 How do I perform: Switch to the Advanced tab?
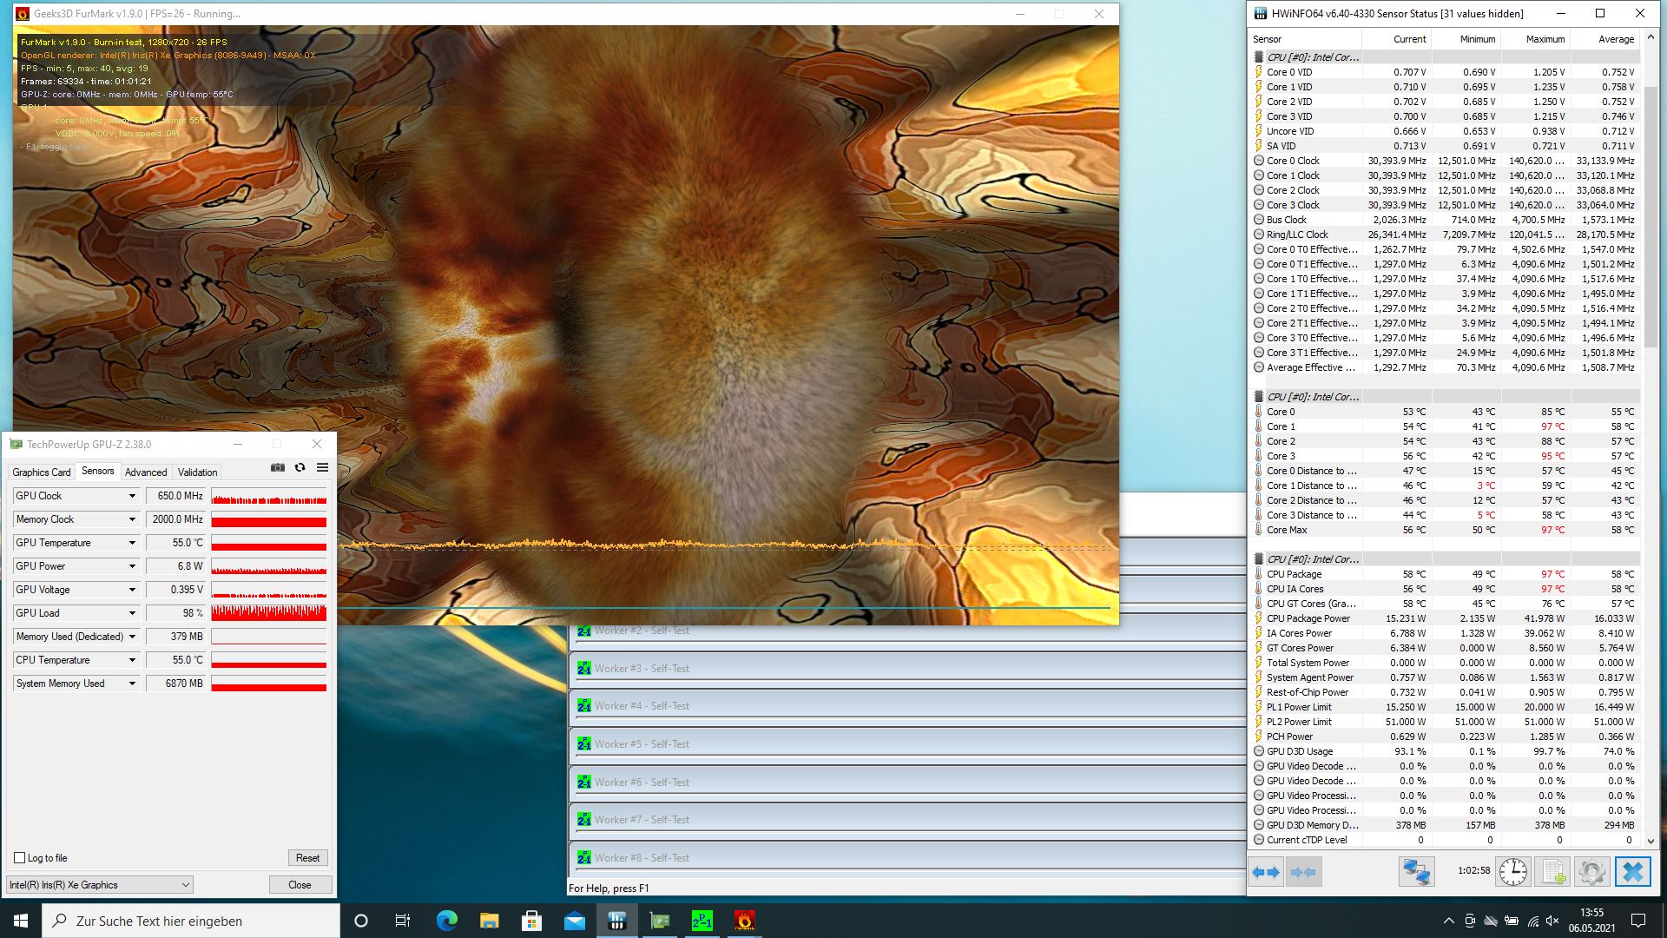tap(146, 472)
